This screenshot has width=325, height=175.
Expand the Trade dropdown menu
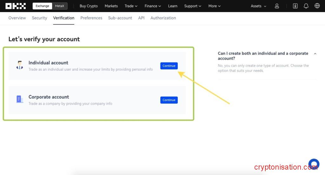point(131,6)
